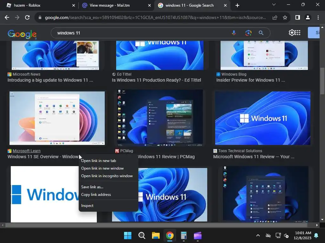Open the Microsoft Learn pastel wallpaper thumbnail

click(57, 118)
